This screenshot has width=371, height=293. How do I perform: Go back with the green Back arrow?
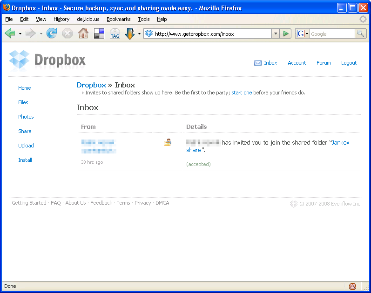point(10,33)
